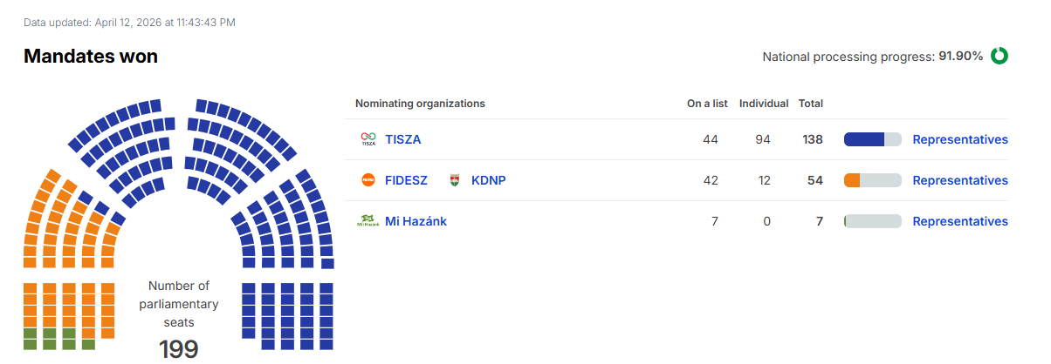
Task: Click the Individual column header
Action: tap(764, 104)
